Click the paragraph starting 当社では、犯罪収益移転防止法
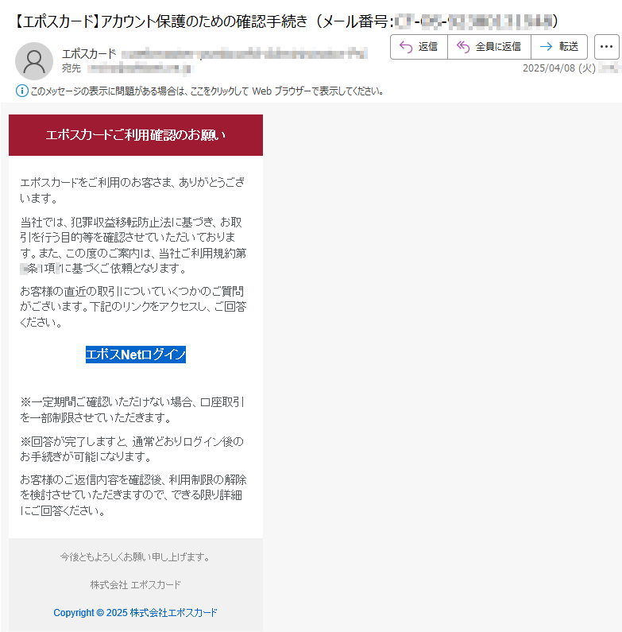Screen dimensions: 622x632 tap(133, 245)
